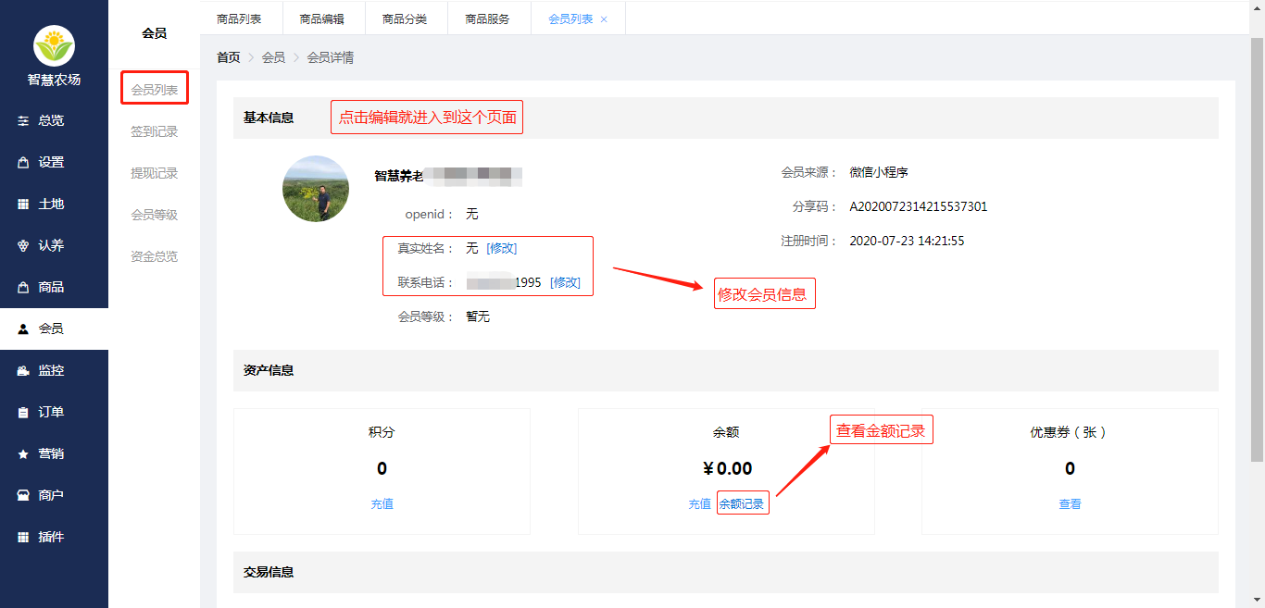The image size is (1265, 608).
Task: Click the 注册时间 value 2020-07-23 14:21:55
Action: [x=907, y=241]
